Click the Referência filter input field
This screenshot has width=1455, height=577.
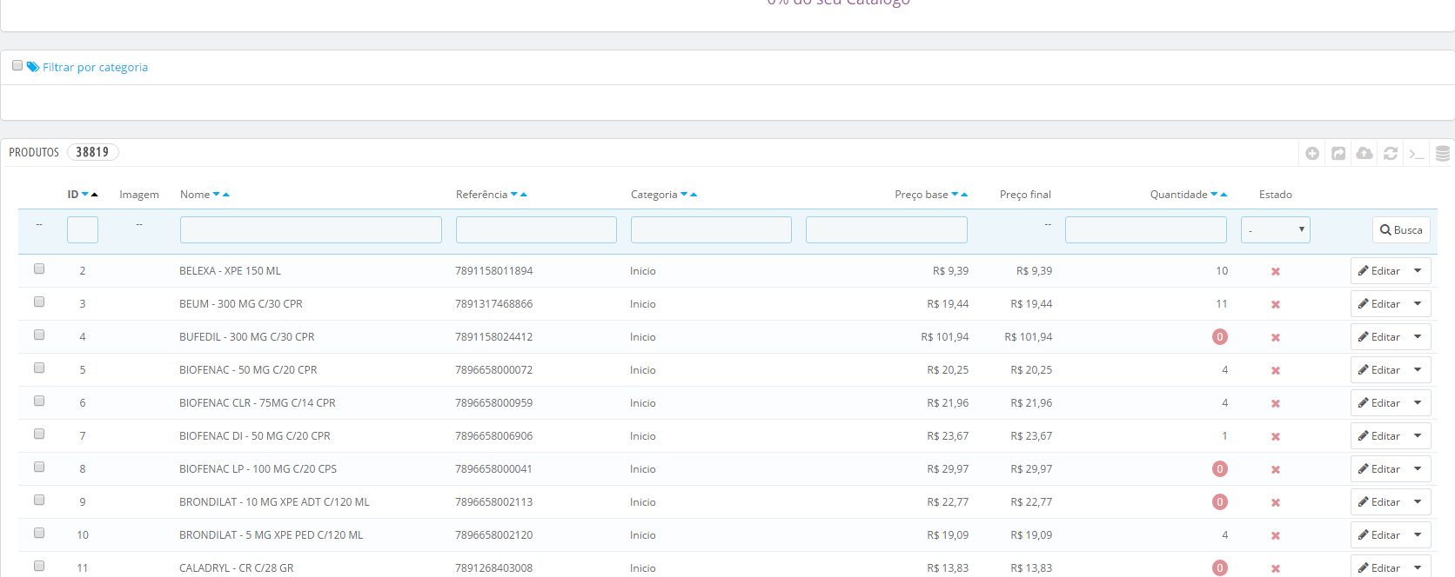pos(536,230)
